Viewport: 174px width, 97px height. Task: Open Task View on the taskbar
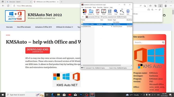47,95
